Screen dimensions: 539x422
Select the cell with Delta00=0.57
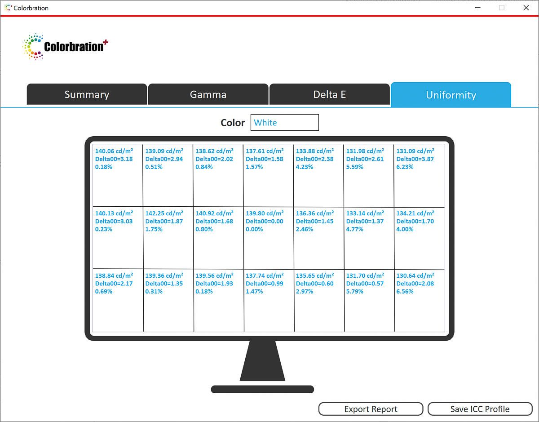[369, 301]
